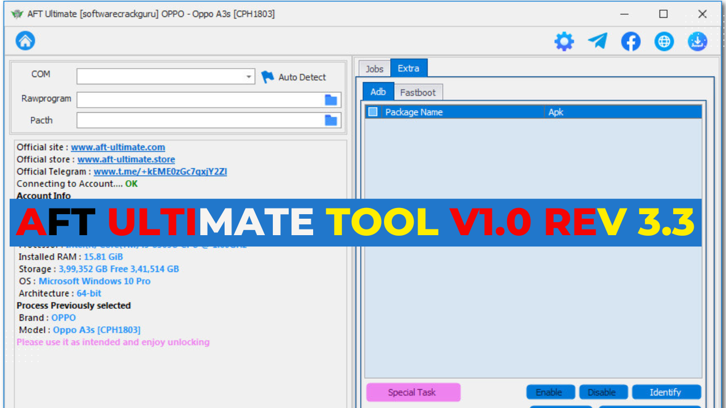Browse for Rawprogram file folder icon
The image size is (726, 408).
(331, 100)
